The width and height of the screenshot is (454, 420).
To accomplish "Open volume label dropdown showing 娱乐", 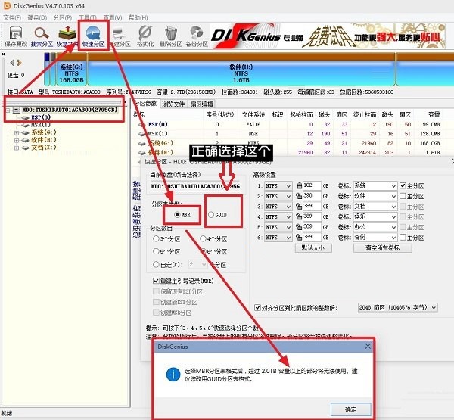I will click(375, 216).
